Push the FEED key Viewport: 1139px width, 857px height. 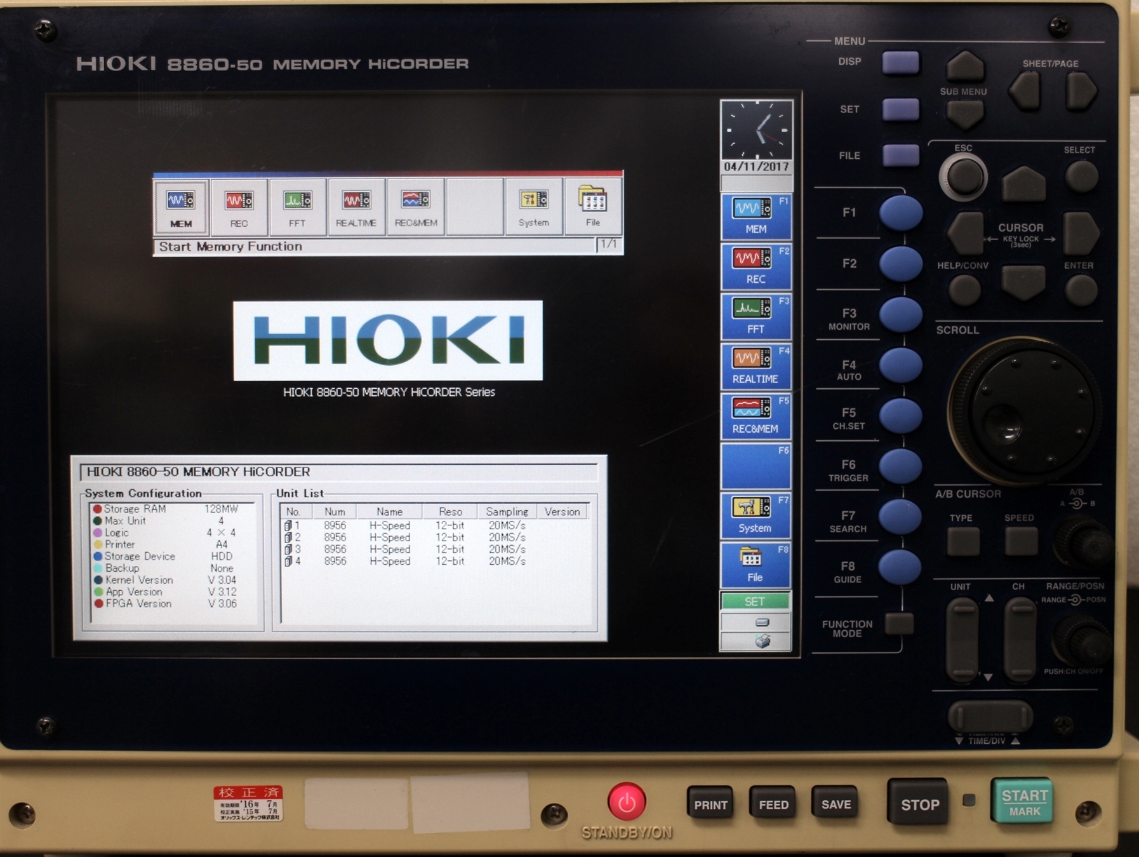pyautogui.click(x=773, y=804)
